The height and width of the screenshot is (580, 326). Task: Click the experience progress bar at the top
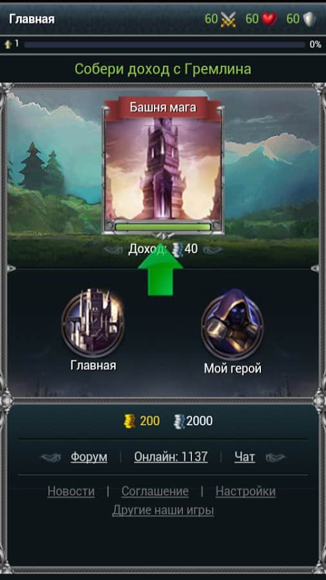(165, 44)
